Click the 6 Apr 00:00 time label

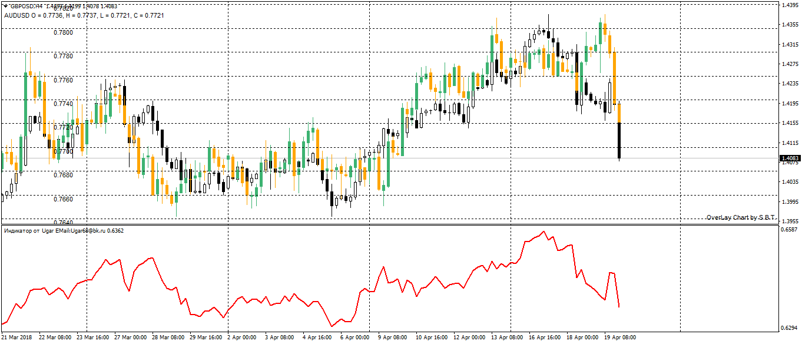tap(355, 338)
